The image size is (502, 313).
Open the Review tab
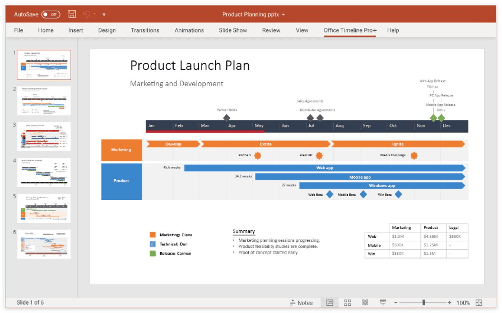(271, 30)
